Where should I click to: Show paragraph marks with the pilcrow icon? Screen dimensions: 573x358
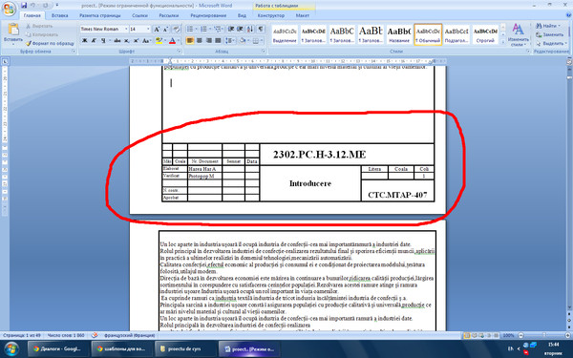260,29
